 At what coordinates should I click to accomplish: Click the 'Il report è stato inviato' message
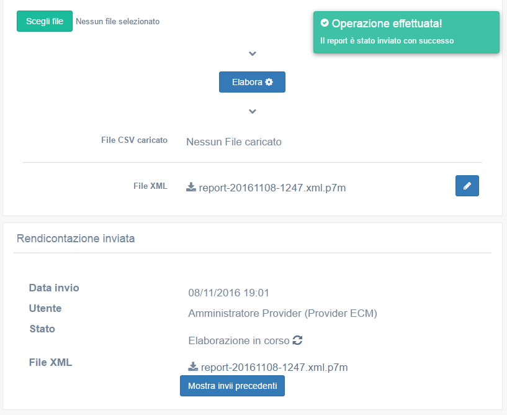coord(387,41)
